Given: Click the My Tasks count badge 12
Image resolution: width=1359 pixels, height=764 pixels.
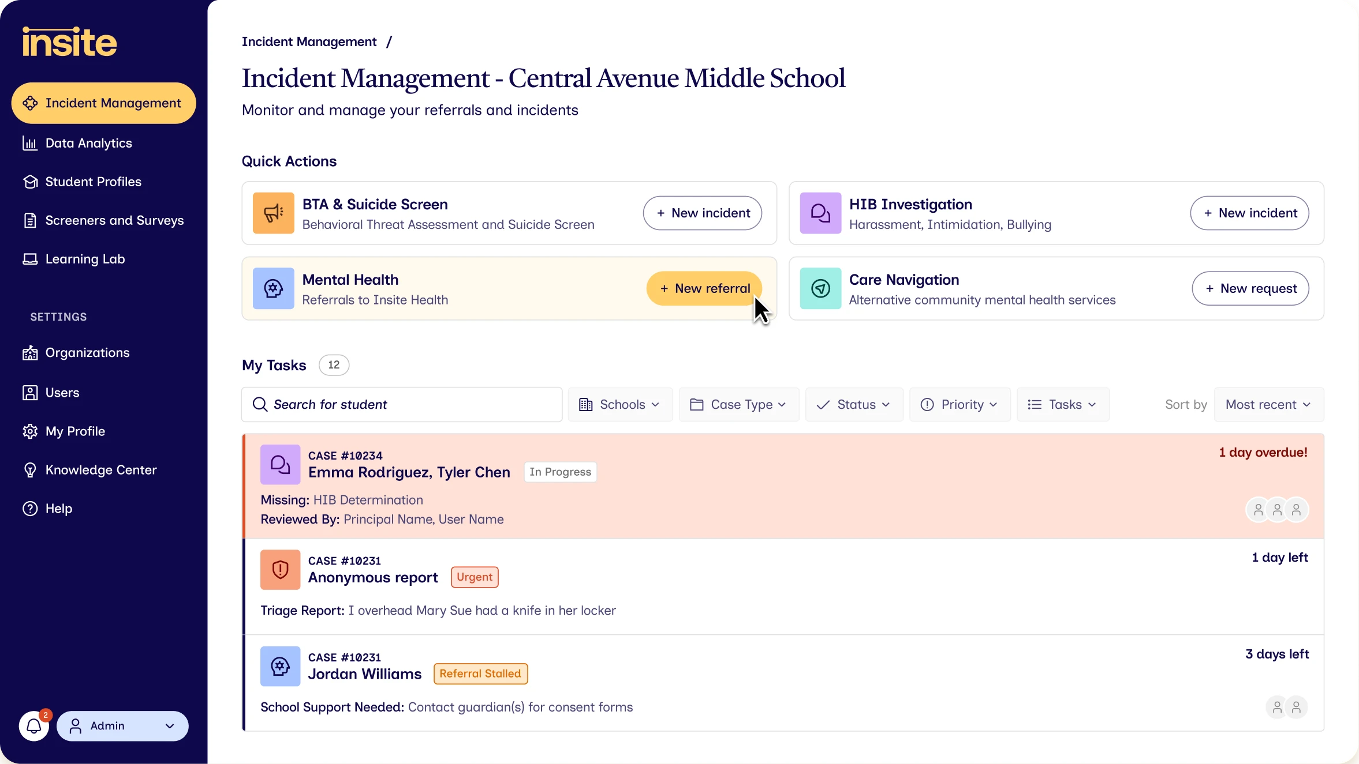Looking at the screenshot, I should click(334, 365).
